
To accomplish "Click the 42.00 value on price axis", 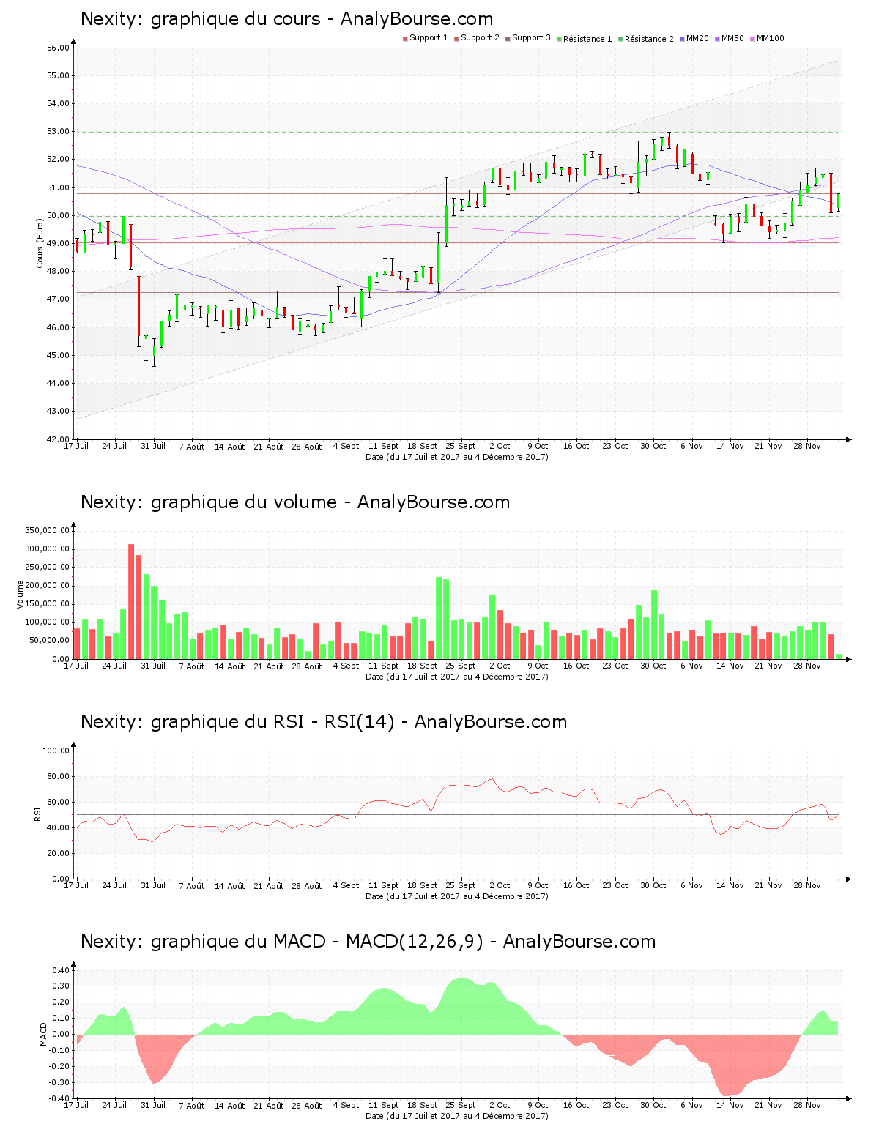I will (58, 439).
